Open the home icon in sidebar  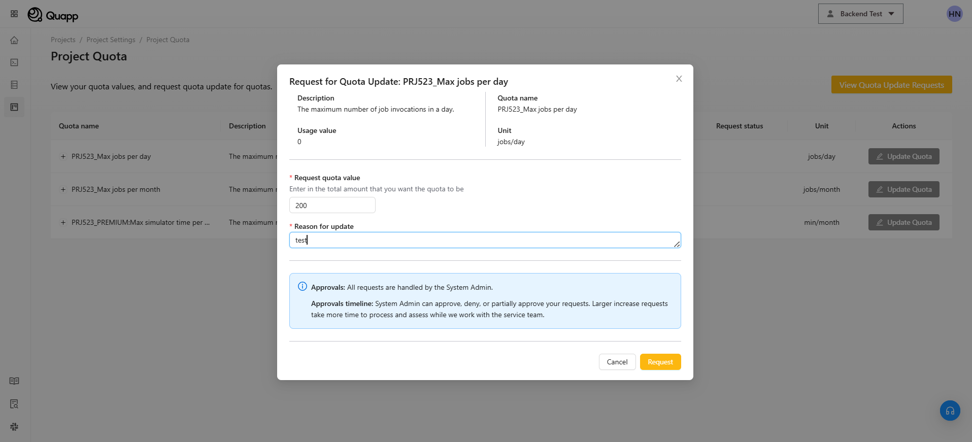coord(14,40)
